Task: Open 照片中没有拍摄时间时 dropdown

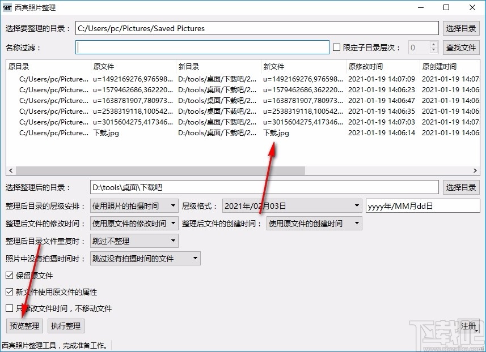Action: [x=145, y=259]
